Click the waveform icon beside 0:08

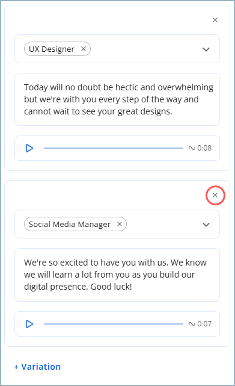point(192,148)
